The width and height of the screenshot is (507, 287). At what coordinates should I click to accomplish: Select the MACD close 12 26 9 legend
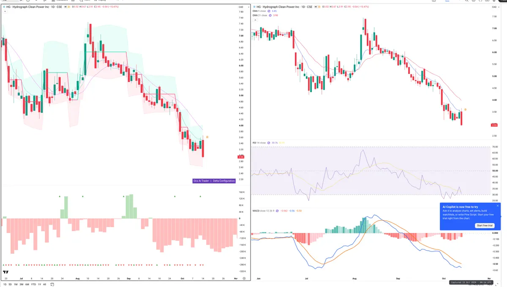pos(263,210)
